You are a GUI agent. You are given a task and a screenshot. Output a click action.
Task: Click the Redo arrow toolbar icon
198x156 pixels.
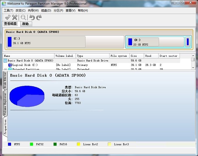(39, 17)
